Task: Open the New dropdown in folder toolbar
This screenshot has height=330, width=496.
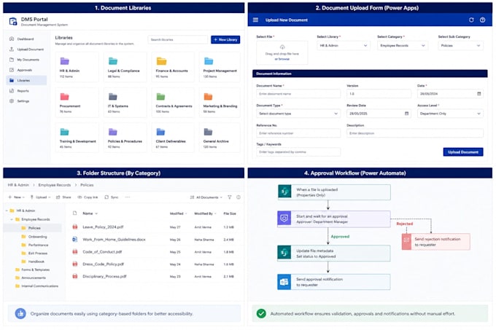Action: click(15, 197)
